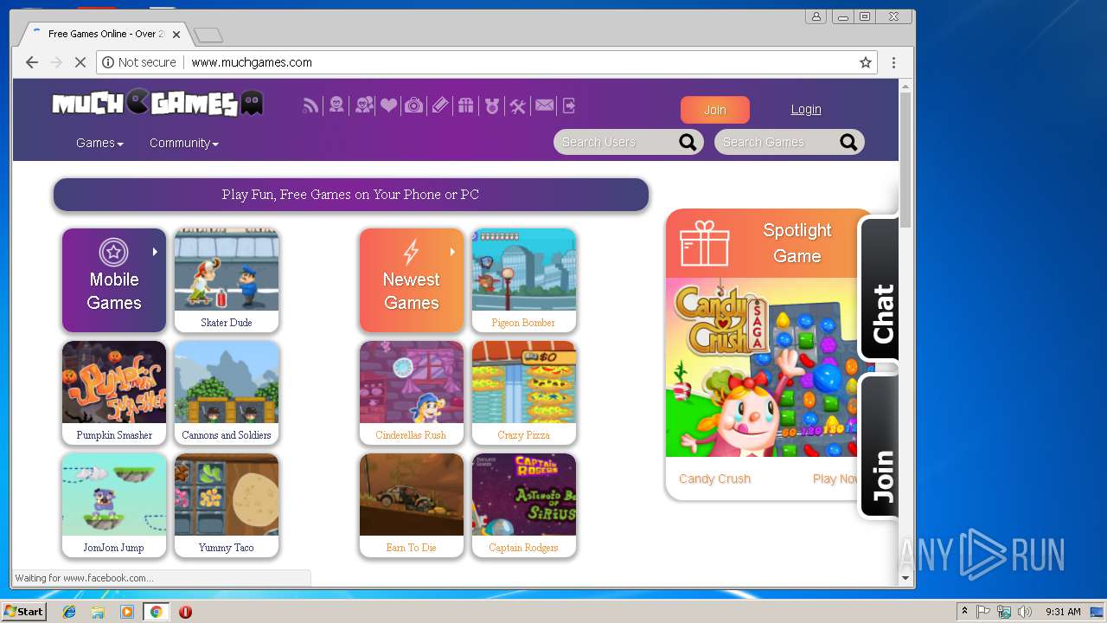Click the Show desktop button
This screenshot has height=623, width=1107.
(x=1097, y=612)
